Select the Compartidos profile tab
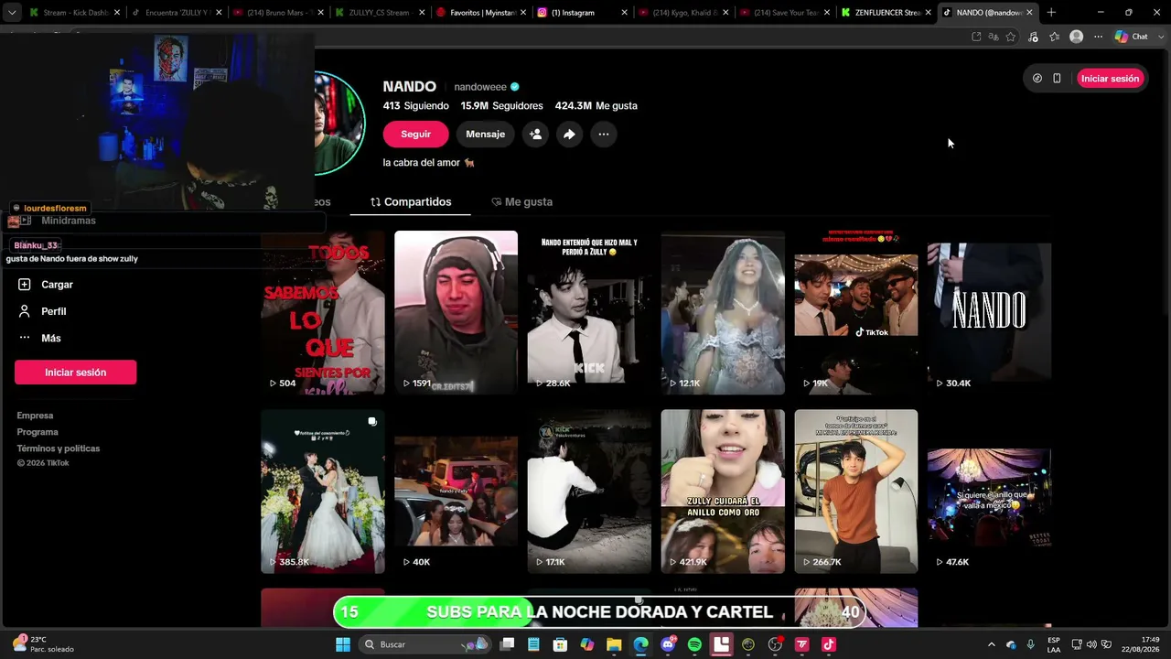 pos(411,202)
